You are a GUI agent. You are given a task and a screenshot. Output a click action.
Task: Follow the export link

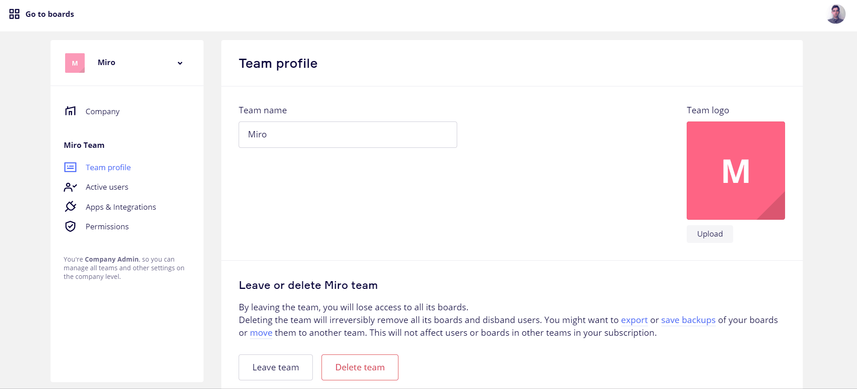point(634,320)
